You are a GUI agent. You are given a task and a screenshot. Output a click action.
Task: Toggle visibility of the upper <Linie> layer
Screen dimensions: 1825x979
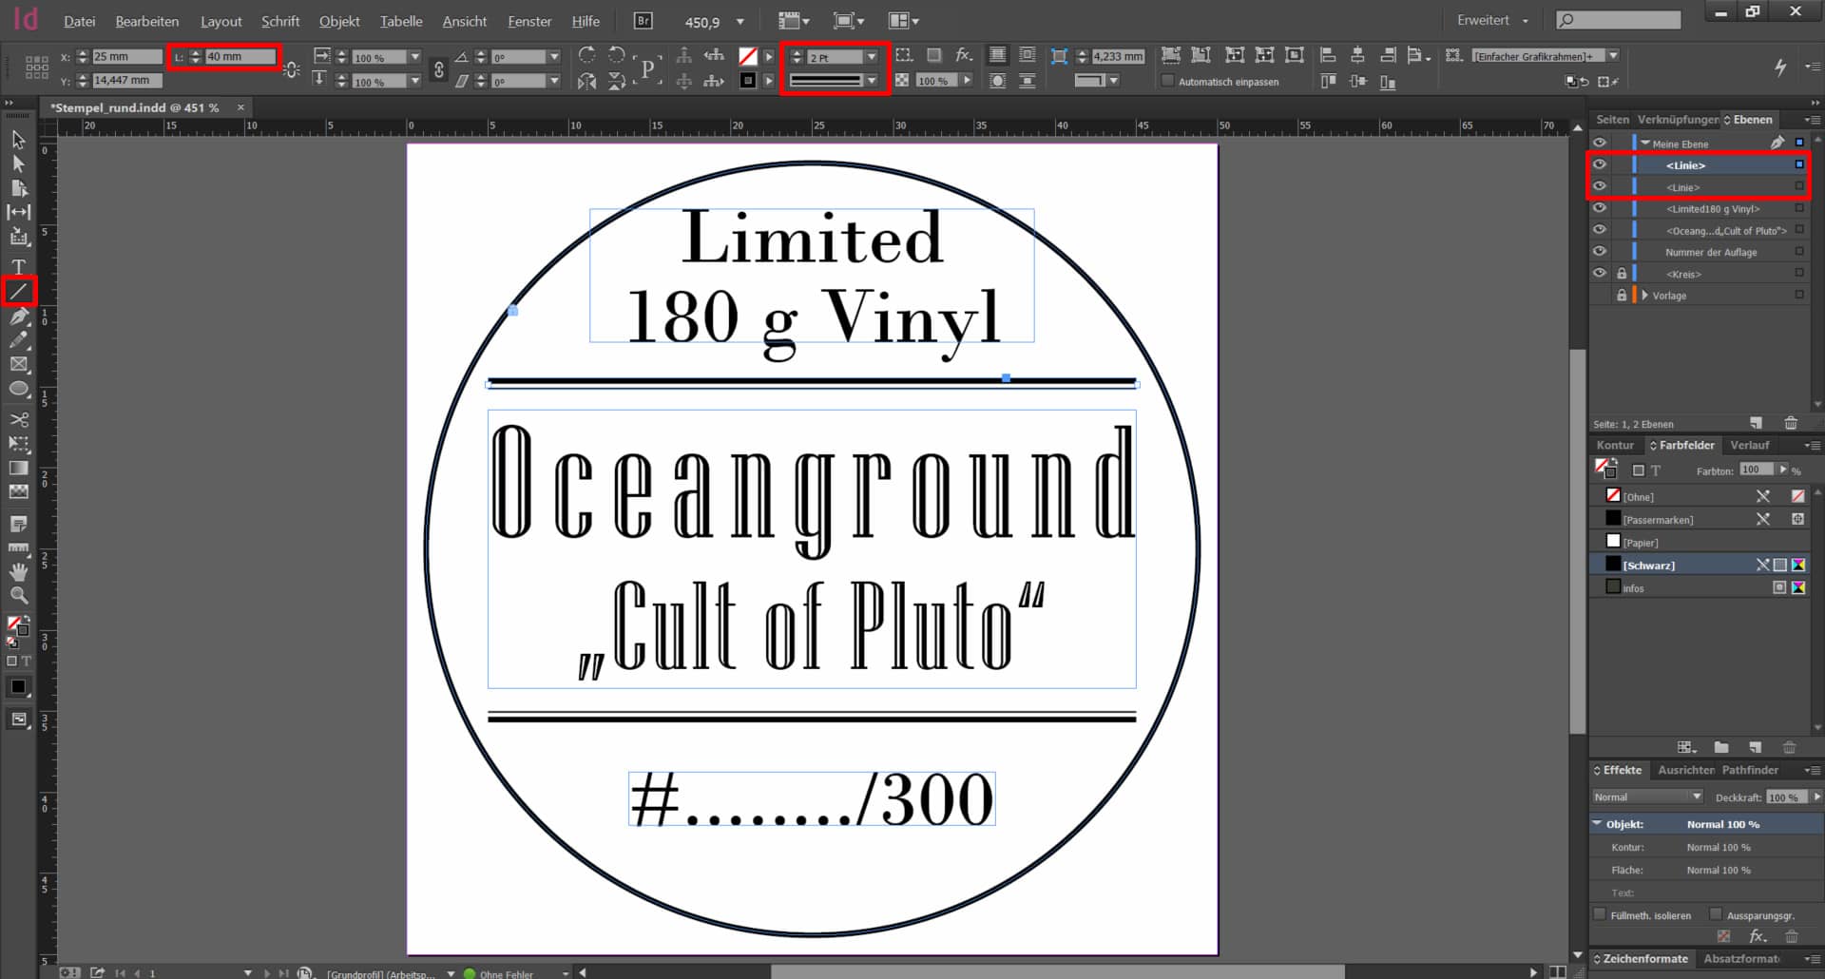(x=1600, y=164)
